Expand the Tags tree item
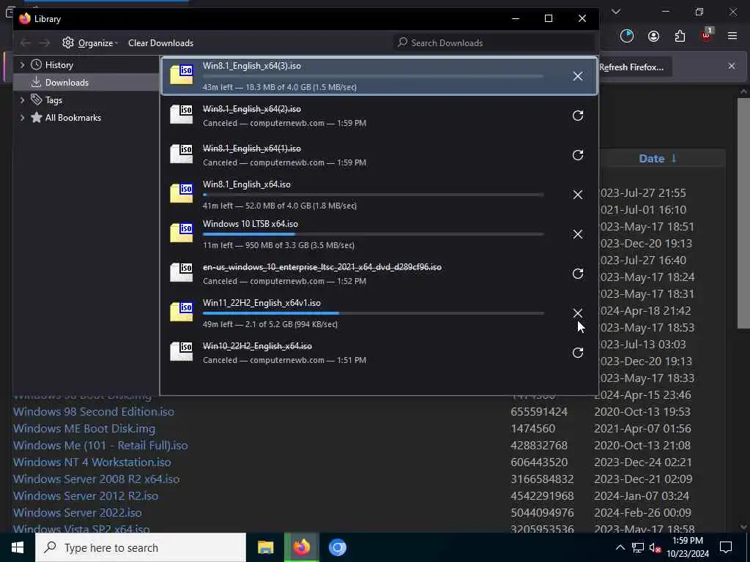Screen dimensions: 750x562 tap(22, 100)
